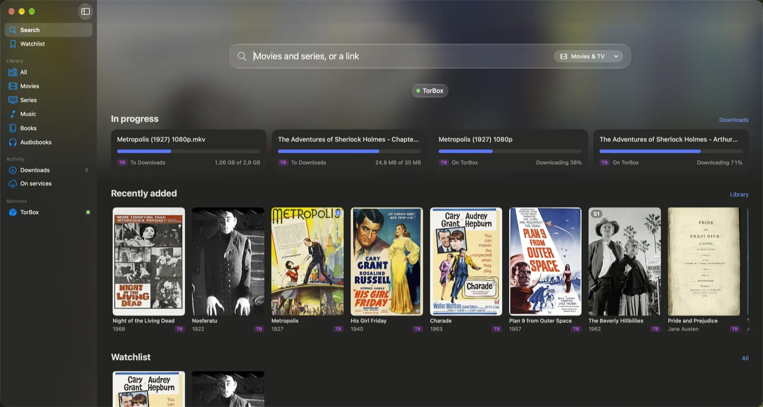
Task: Click the TorBox cube icon in sidebar
Action: pyautogui.click(x=13, y=212)
